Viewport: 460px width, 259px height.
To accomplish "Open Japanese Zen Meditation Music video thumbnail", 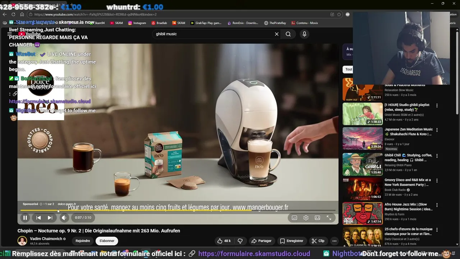I will click(363, 139).
